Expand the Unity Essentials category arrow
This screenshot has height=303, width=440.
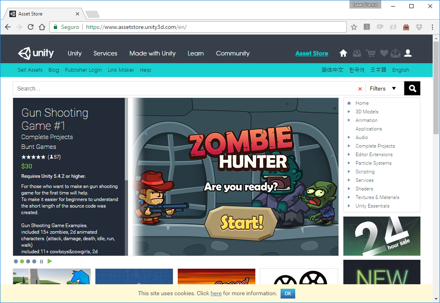pos(349,206)
